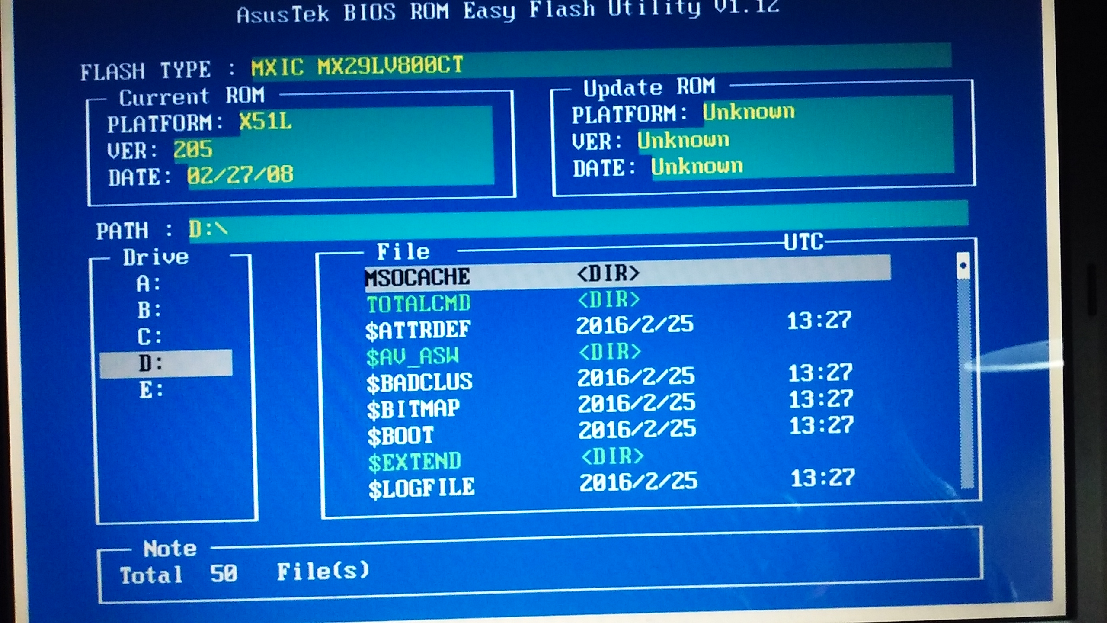The width and height of the screenshot is (1107, 623).
Task: Click the 13:27 time on $BOOT row
Action: (822, 426)
